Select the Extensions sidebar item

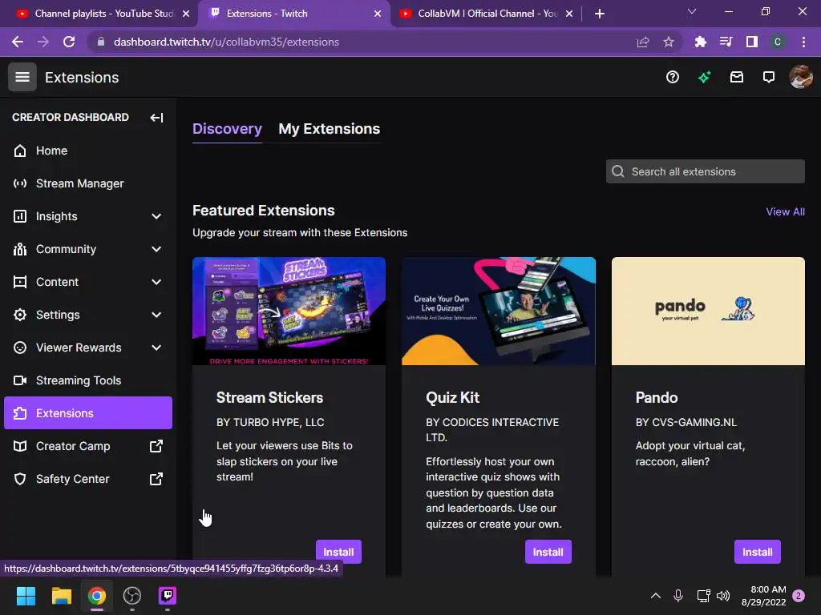pos(88,413)
